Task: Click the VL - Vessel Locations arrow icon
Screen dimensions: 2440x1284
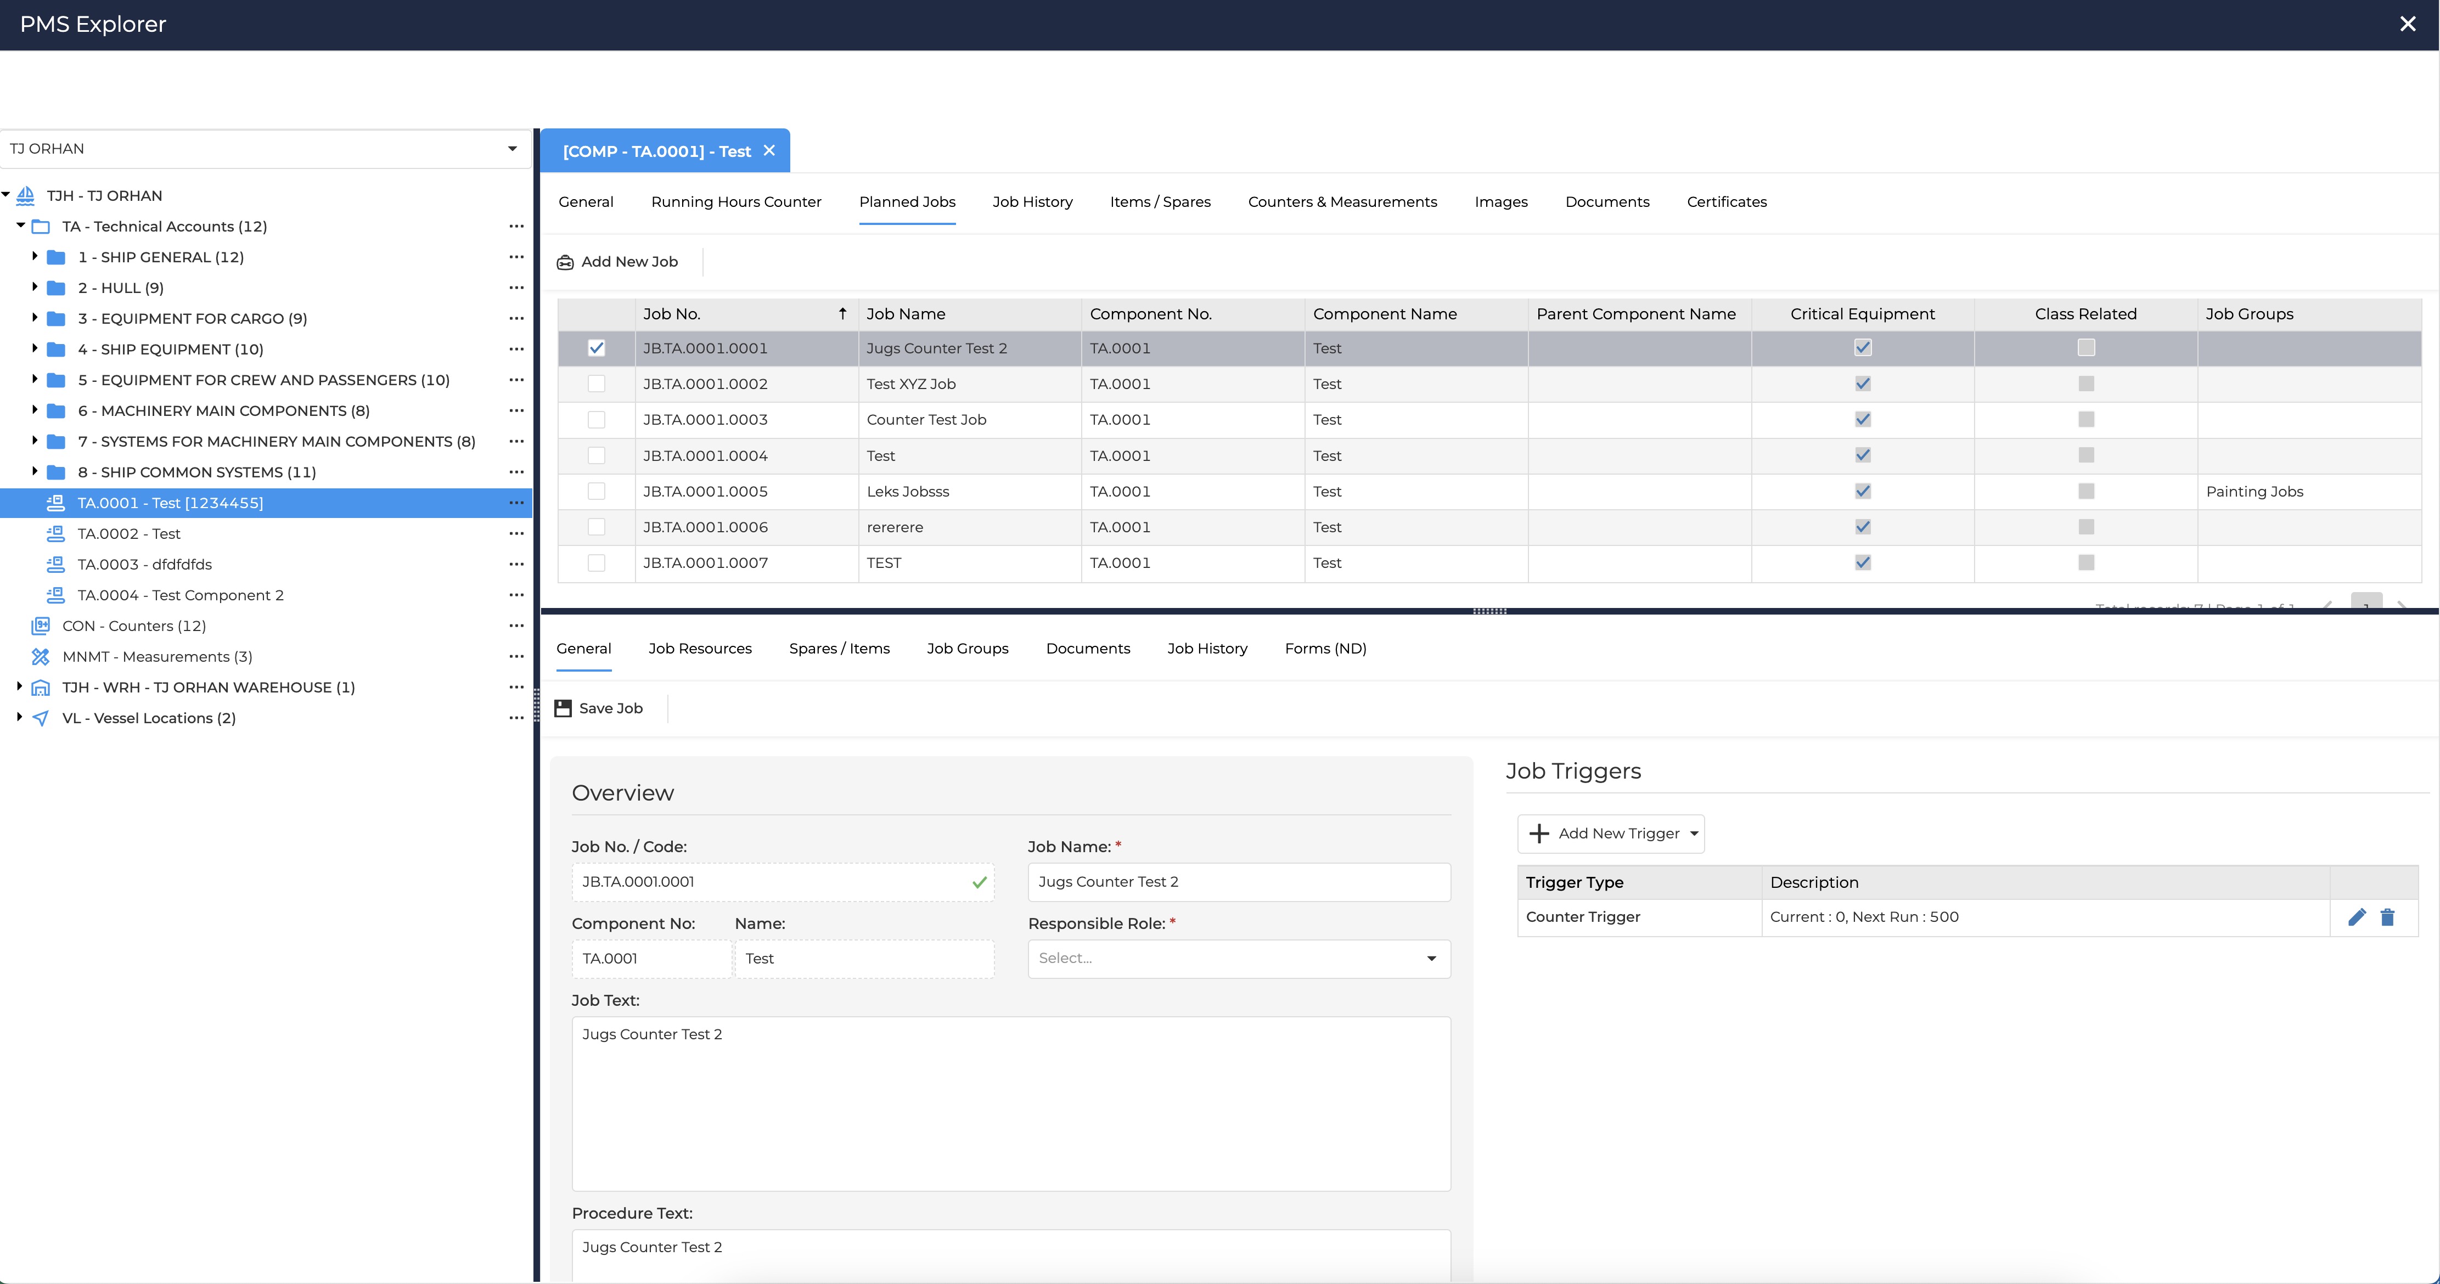Action: pos(41,718)
